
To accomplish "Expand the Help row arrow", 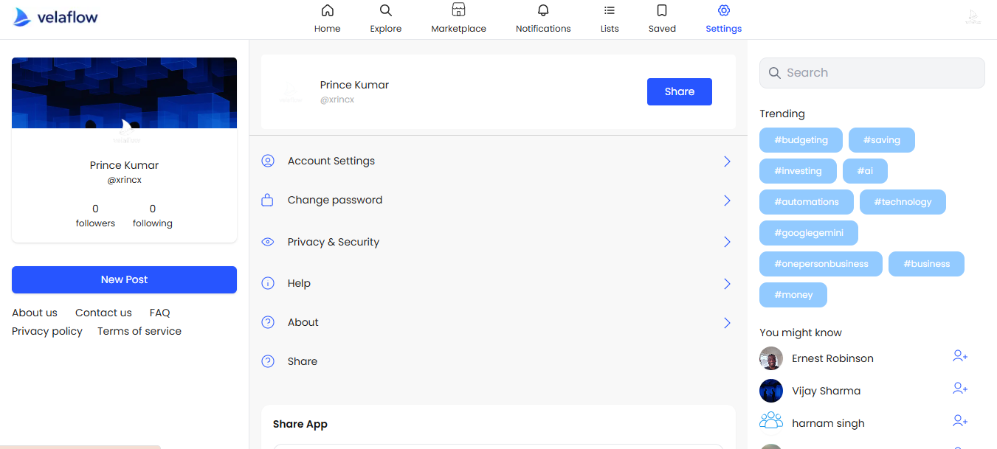I will (x=727, y=284).
